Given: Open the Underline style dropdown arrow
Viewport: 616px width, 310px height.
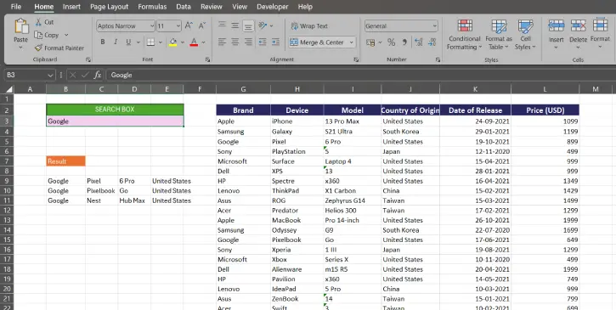Looking at the screenshot, I should pos(138,42).
